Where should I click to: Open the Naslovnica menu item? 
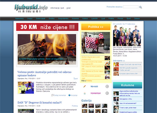click(19, 19)
